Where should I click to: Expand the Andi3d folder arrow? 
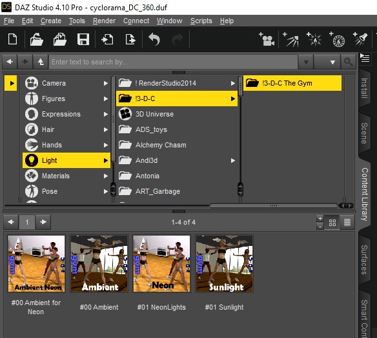click(x=233, y=160)
